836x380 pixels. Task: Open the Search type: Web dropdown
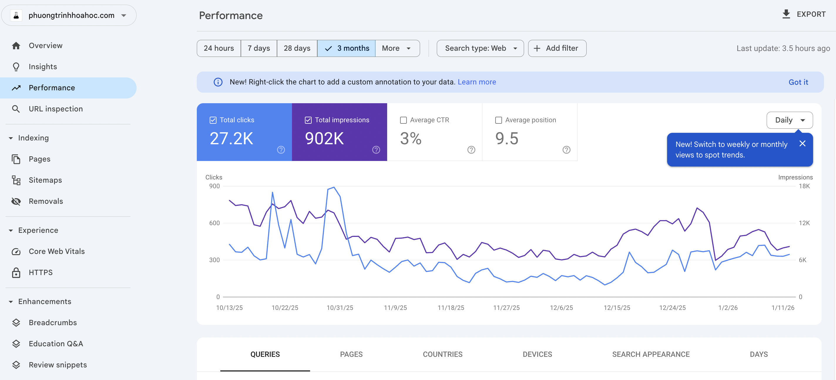pyautogui.click(x=480, y=48)
